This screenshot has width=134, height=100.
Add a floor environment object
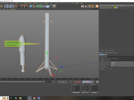point(47,6)
